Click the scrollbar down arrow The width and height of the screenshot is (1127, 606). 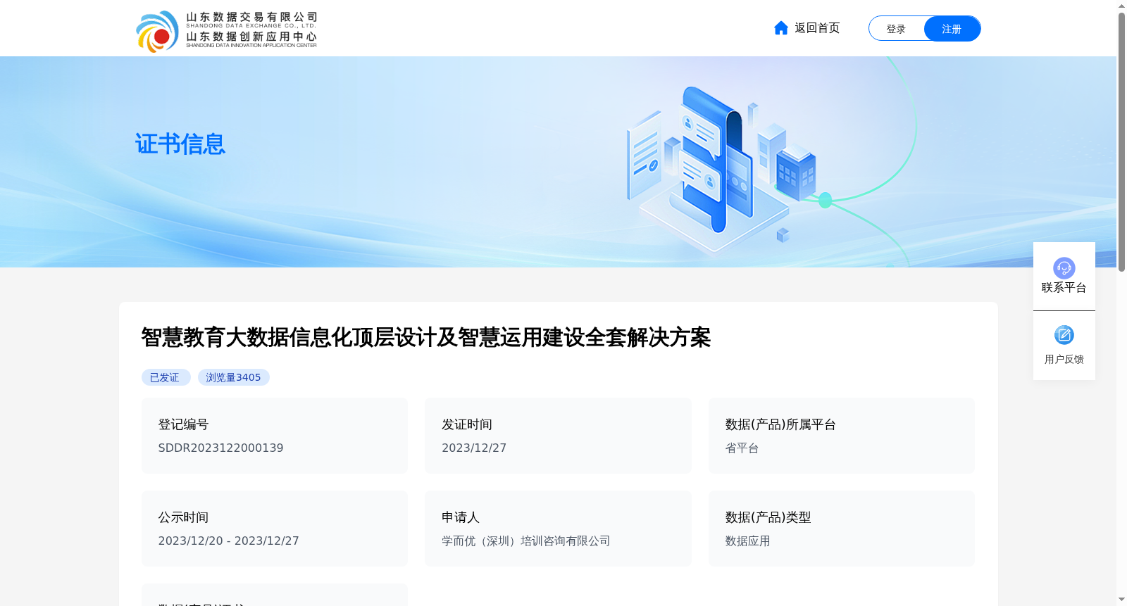pyautogui.click(x=1121, y=600)
